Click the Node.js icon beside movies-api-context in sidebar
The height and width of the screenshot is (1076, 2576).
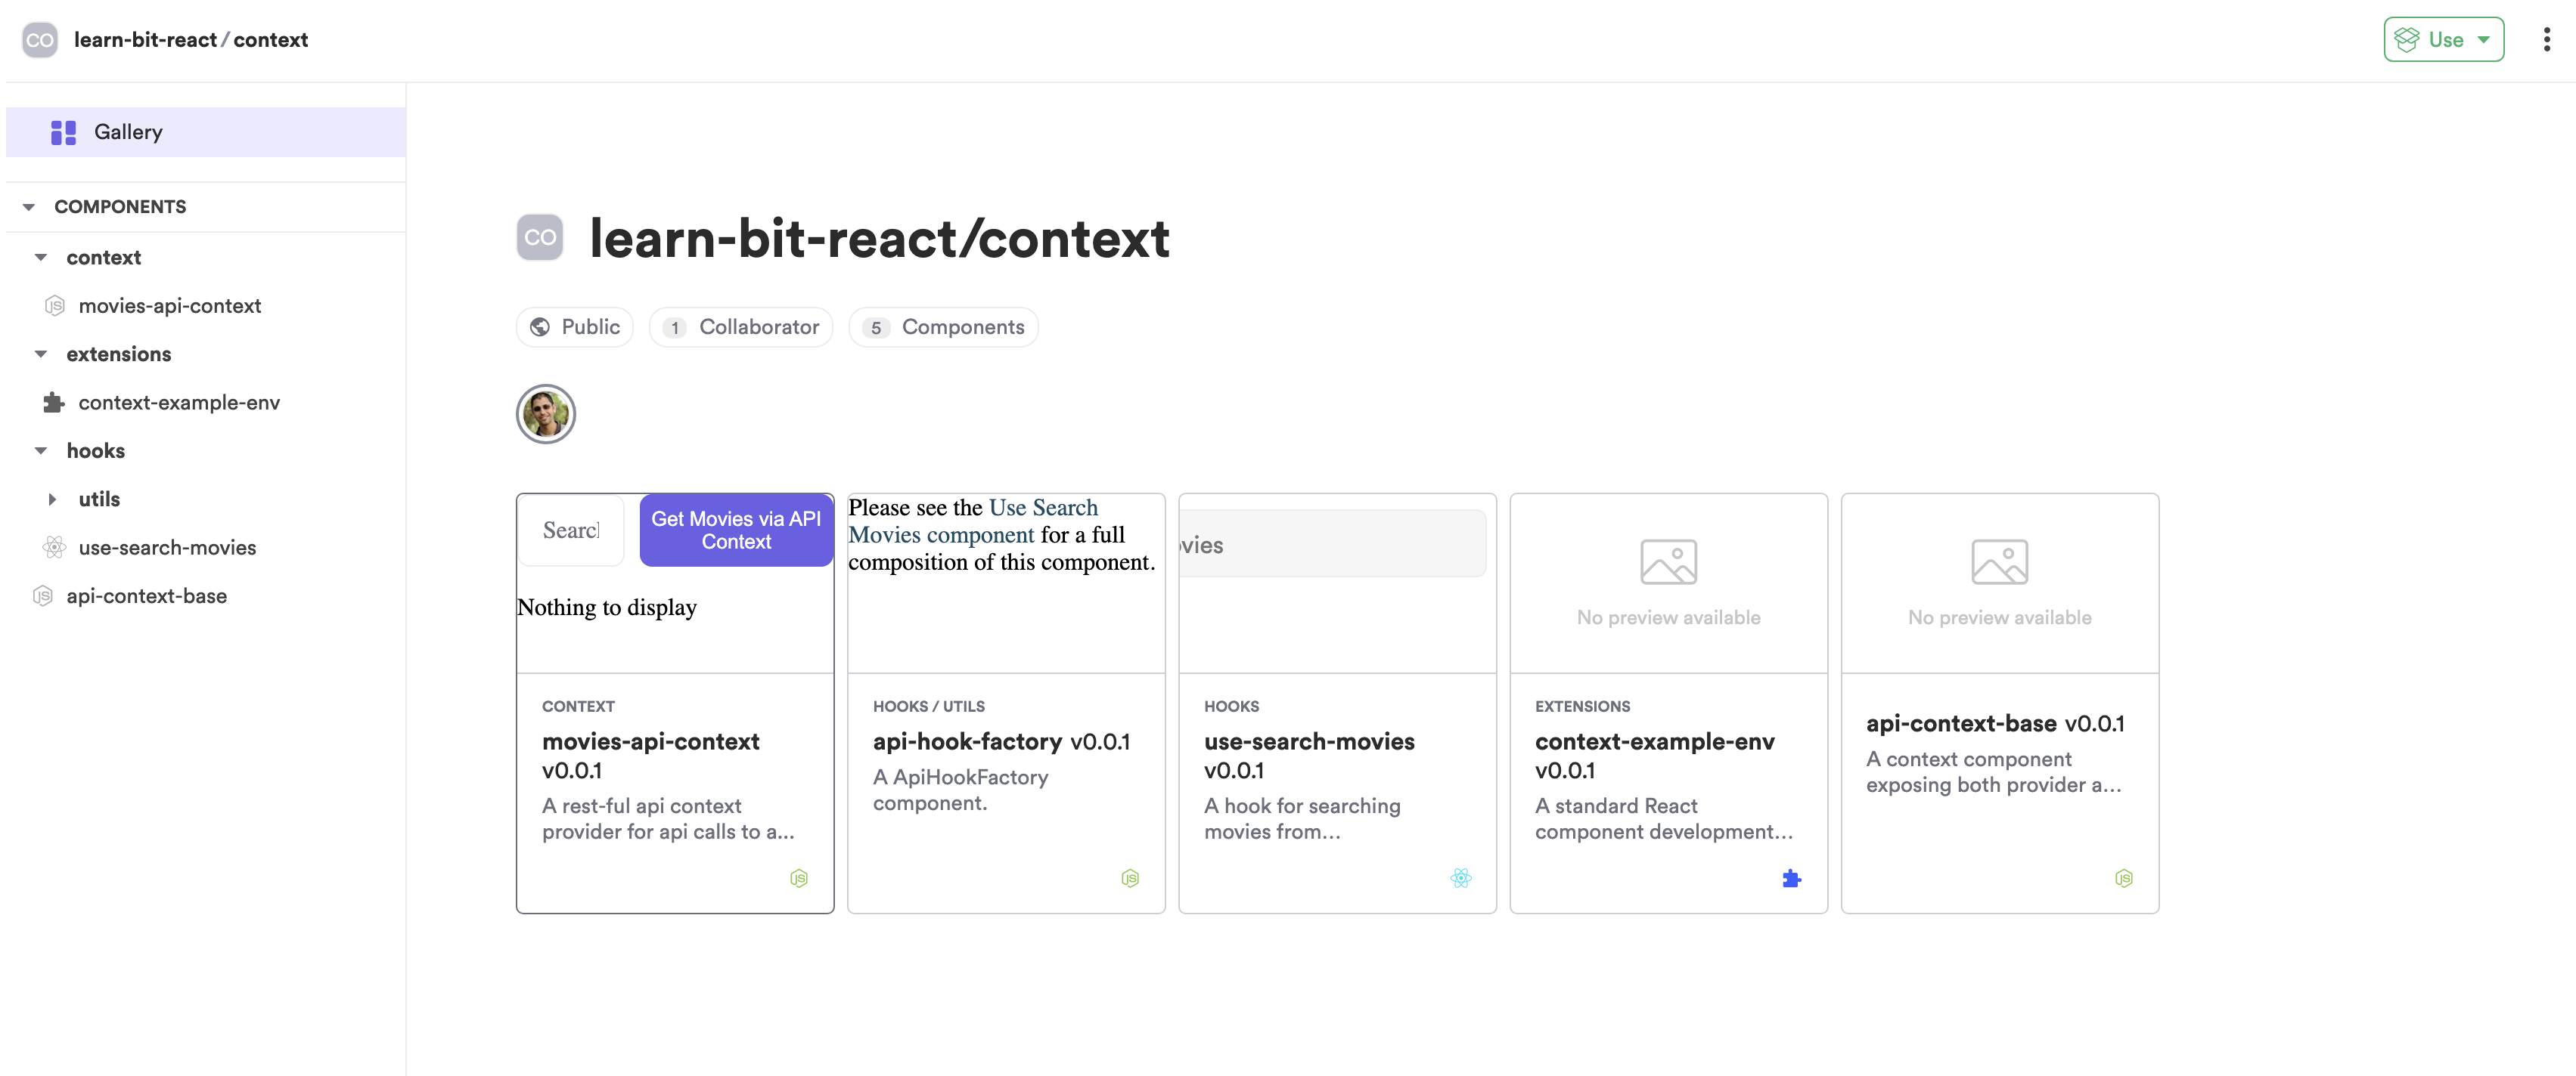pos(55,306)
